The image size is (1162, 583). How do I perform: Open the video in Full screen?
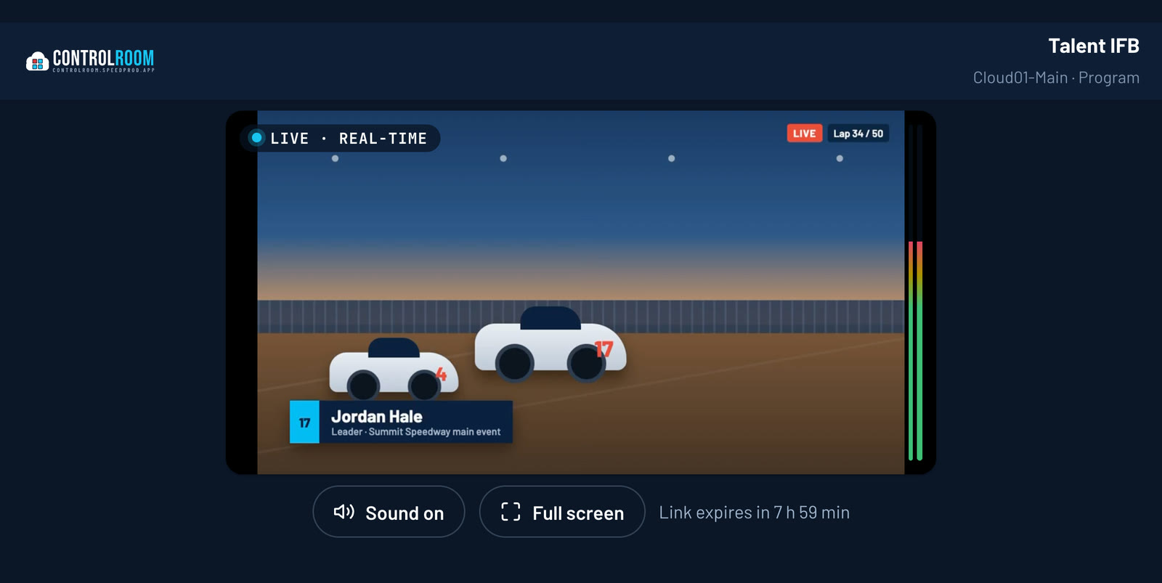(x=562, y=512)
